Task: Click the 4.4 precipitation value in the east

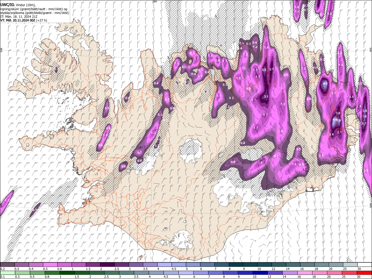Action: coord(335,119)
